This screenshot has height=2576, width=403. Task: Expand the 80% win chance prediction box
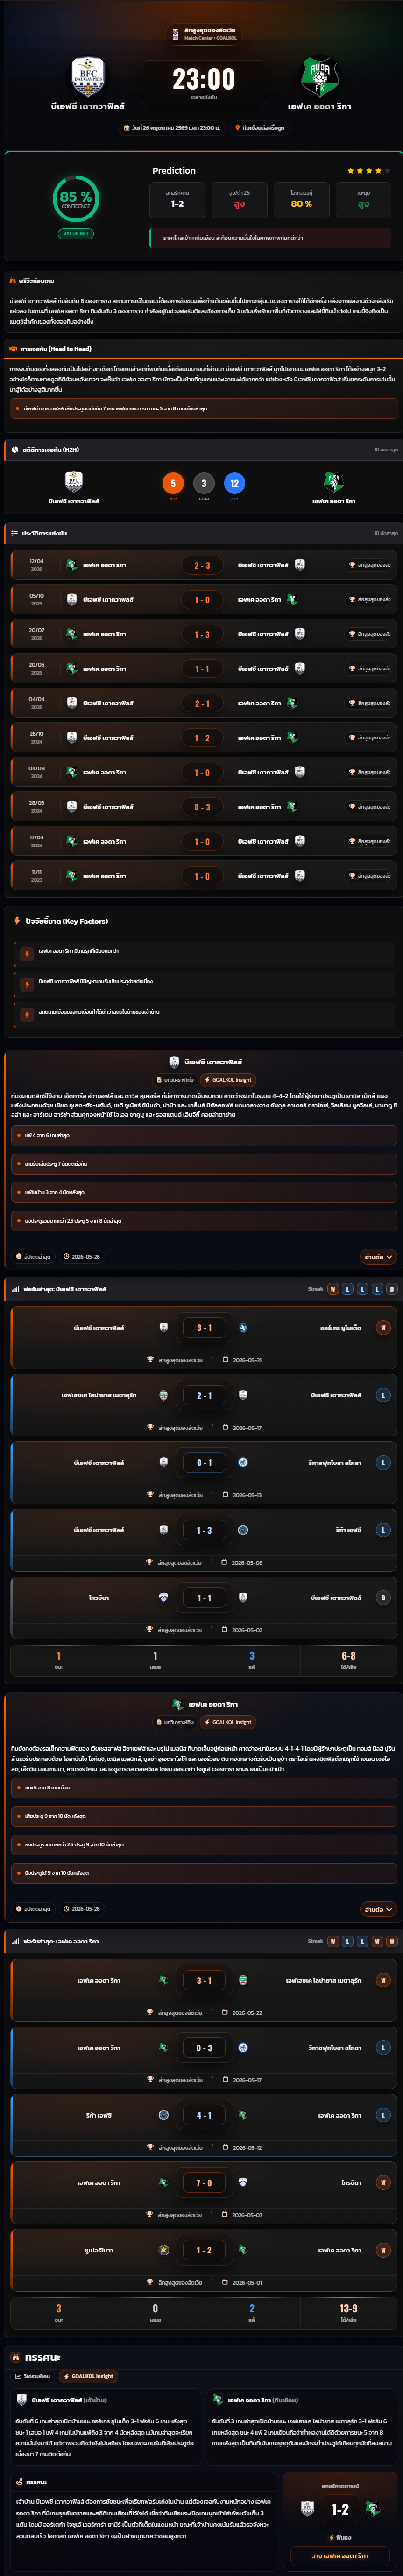pyautogui.click(x=301, y=199)
